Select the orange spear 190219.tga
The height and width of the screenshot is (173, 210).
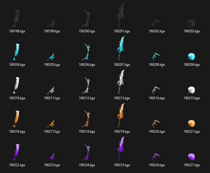click(121, 115)
